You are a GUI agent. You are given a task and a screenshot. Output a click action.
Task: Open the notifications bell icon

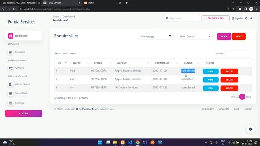(251, 19)
